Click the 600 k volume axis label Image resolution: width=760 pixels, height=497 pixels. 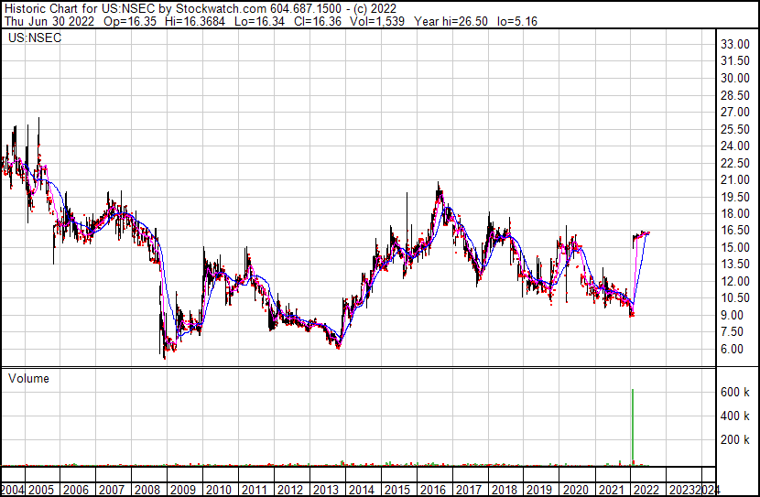click(734, 392)
